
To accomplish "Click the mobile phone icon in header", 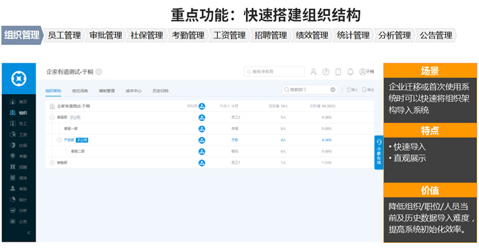I will click(x=338, y=72).
